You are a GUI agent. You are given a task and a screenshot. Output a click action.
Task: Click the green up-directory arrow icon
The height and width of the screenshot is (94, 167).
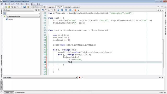5,16
